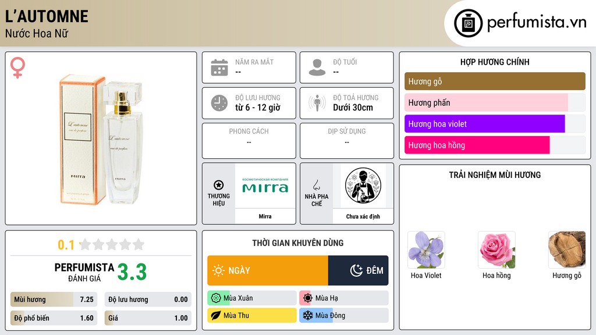Image resolution: width=596 pixels, height=335 pixels.
Task: Open the L'automne perfume bottle product image
Action: pyautogui.click(x=101, y=139)
